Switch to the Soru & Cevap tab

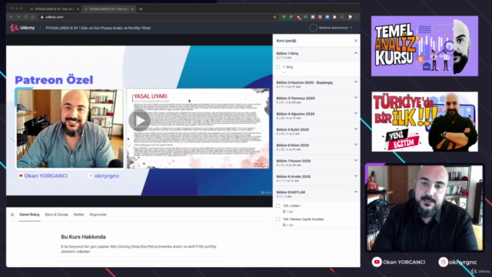click(56, 215)
